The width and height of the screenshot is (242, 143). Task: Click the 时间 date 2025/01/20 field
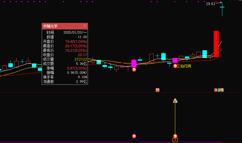point(75,32)
